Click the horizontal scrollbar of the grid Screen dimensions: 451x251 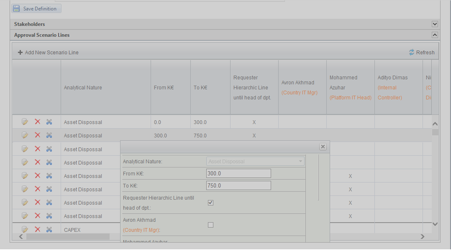point(67,237)
